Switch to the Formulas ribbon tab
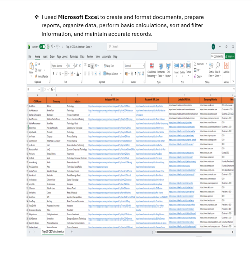 click(74, 57)
